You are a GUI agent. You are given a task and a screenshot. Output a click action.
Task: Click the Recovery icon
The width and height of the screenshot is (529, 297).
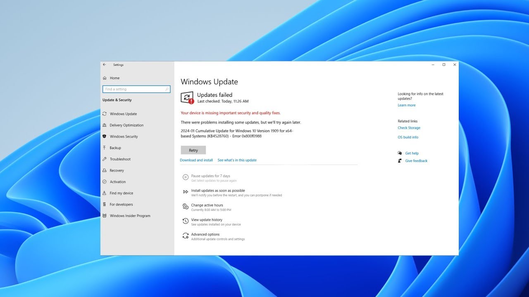(x=105, y=170)
